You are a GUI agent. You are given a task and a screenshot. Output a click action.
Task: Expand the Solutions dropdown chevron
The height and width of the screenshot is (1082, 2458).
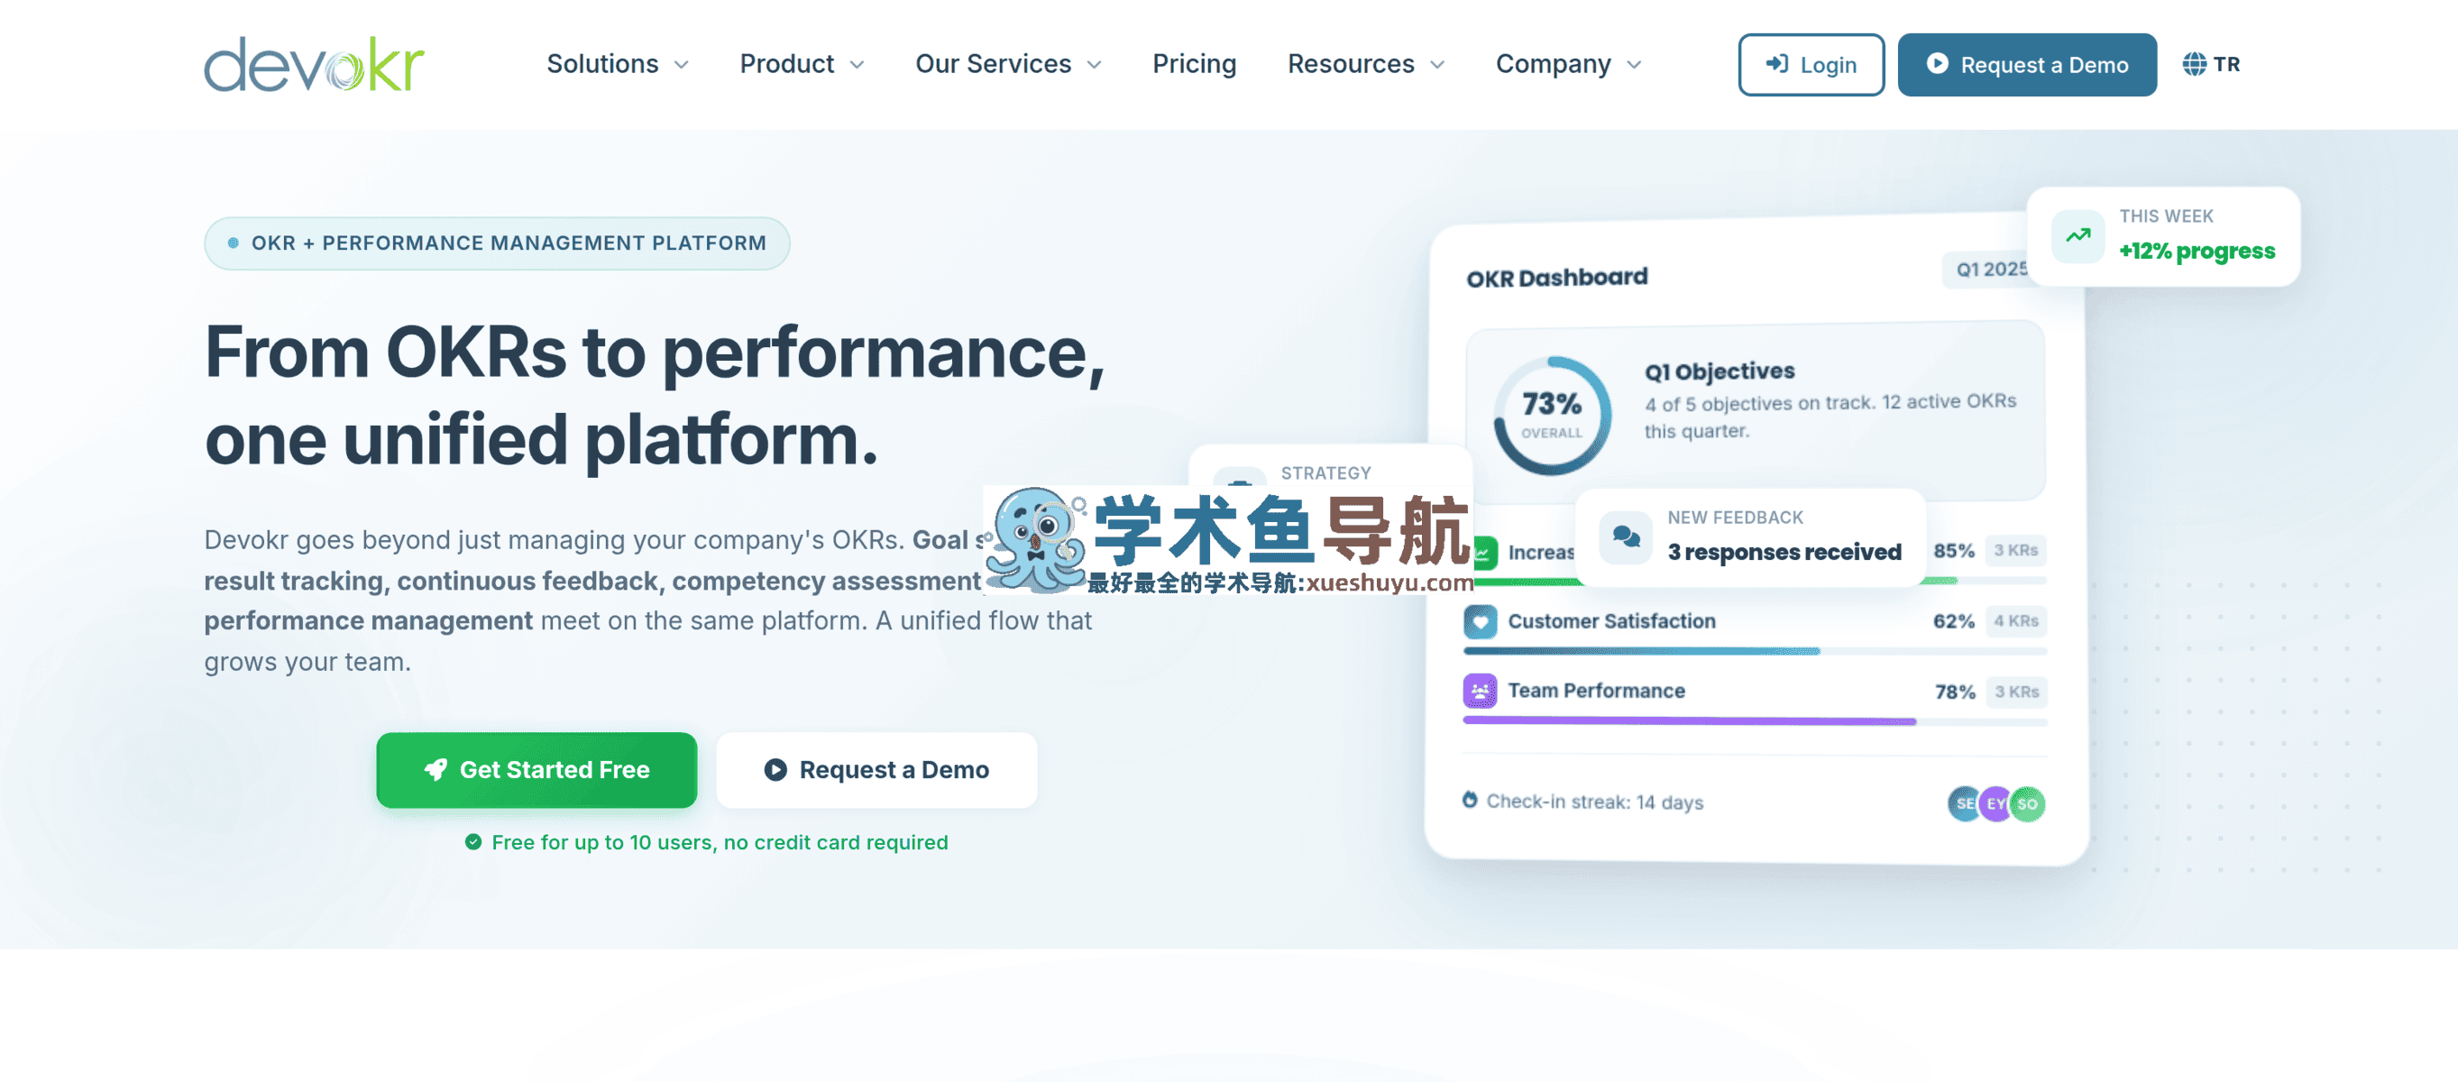coord(682,65)
